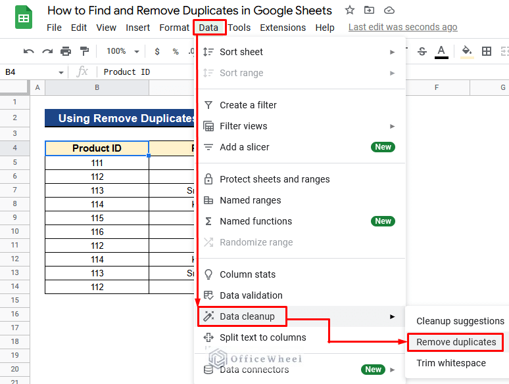This screenshot has width=509, height=384.
Task: Select Add a slicer menu entry
Action: (x=300, y=147)
